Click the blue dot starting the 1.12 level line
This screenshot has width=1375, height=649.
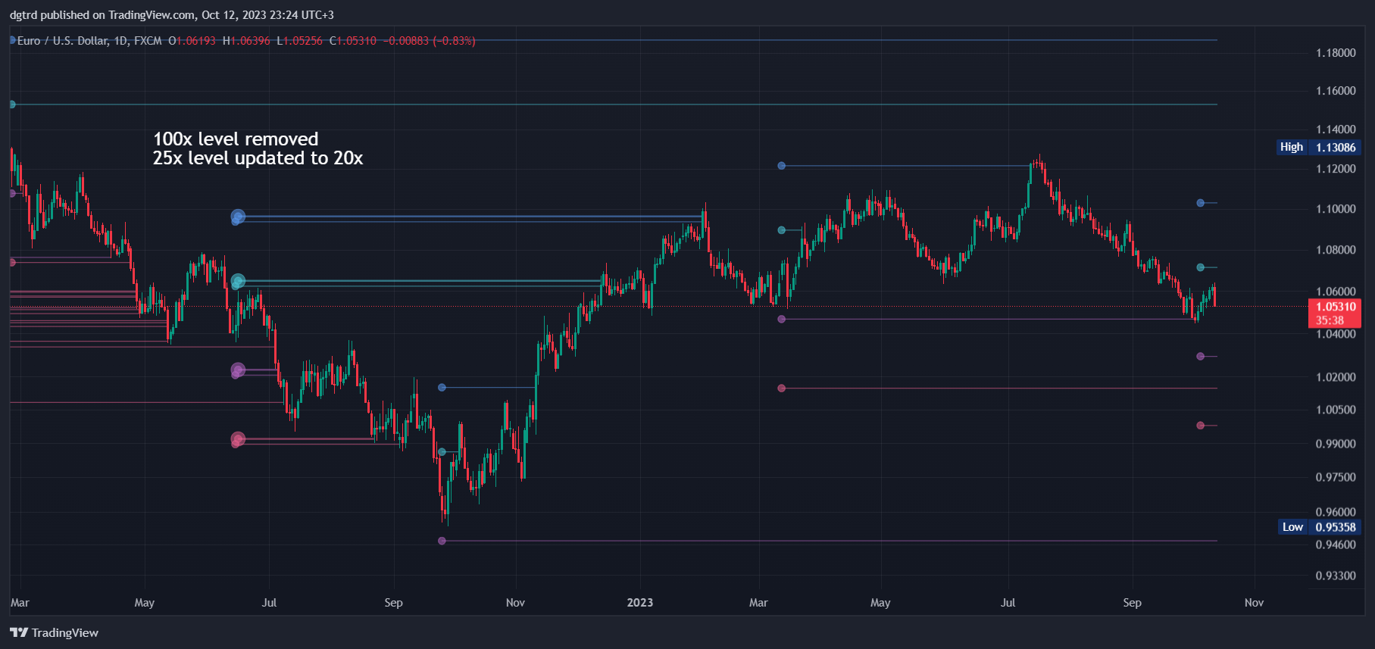coord(782,166)
